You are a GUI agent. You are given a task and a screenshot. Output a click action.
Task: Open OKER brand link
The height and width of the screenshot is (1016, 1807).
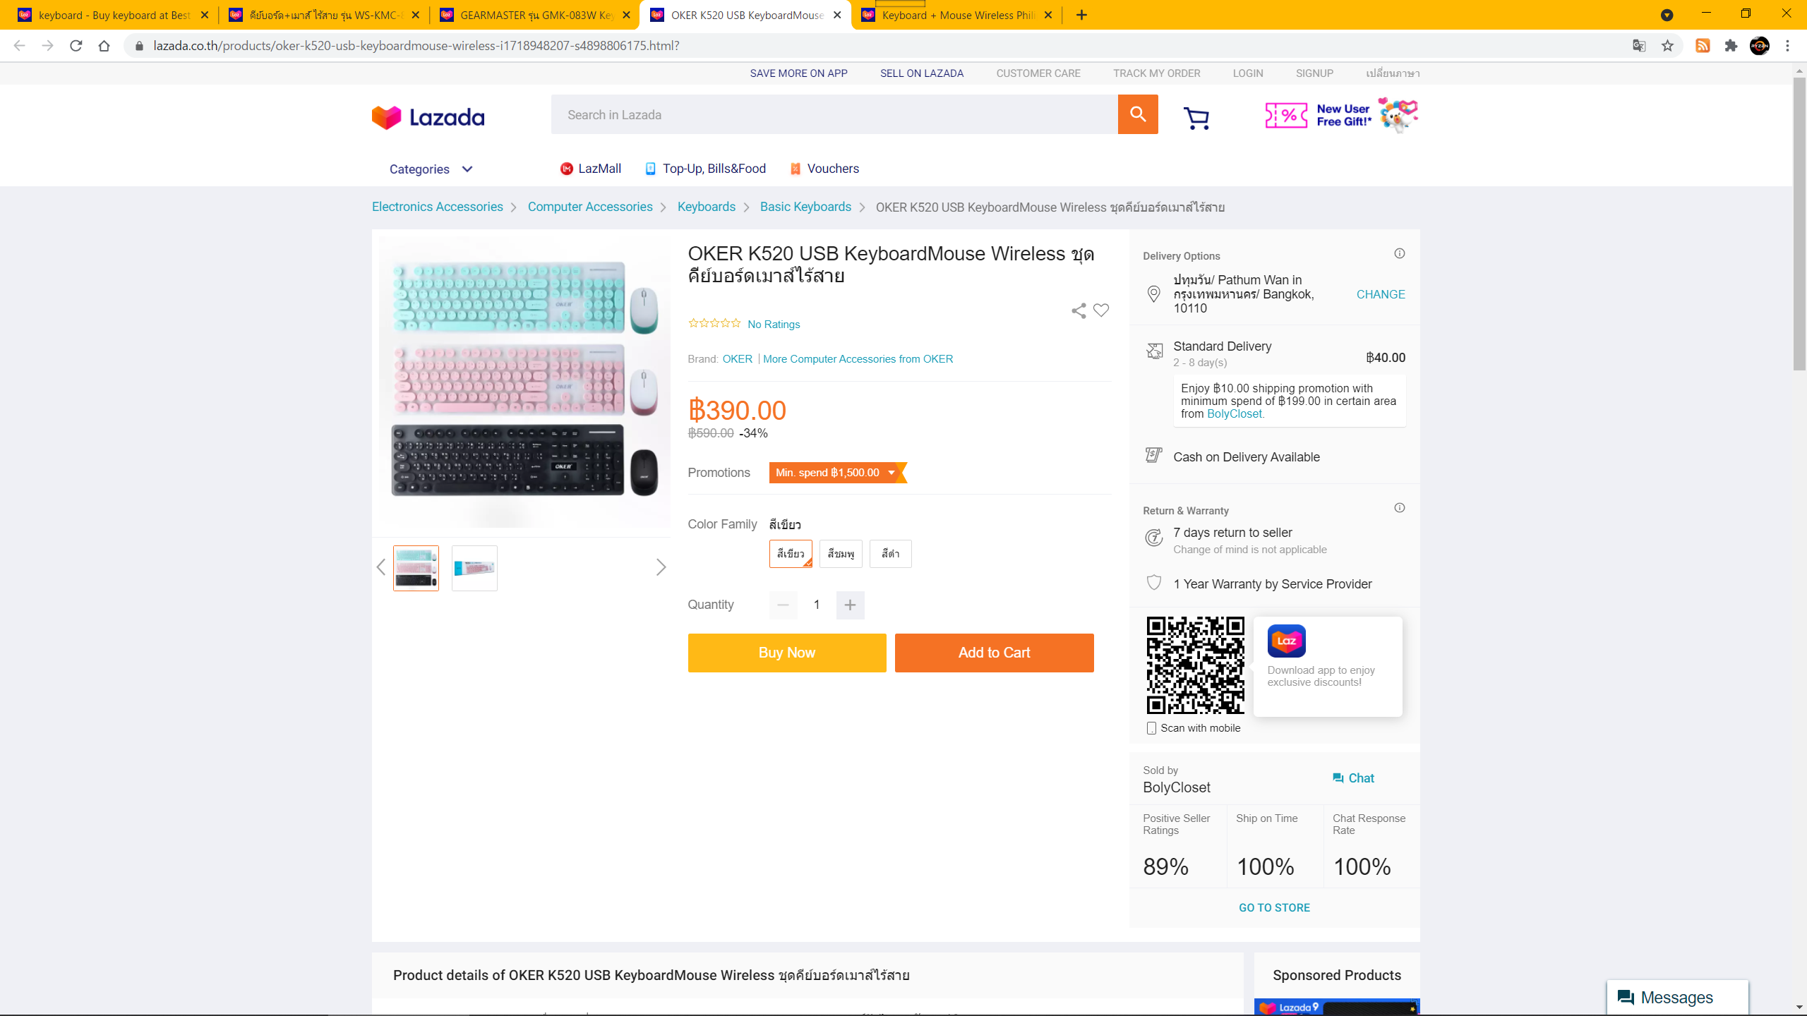738,359
